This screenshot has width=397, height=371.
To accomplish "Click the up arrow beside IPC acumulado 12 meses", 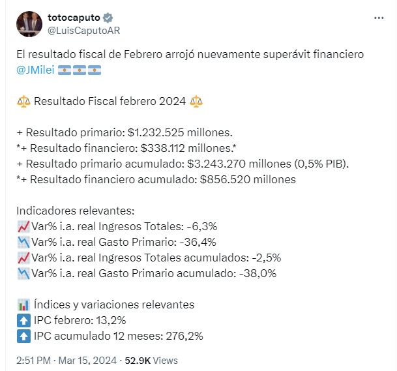I will coord(23,336).
